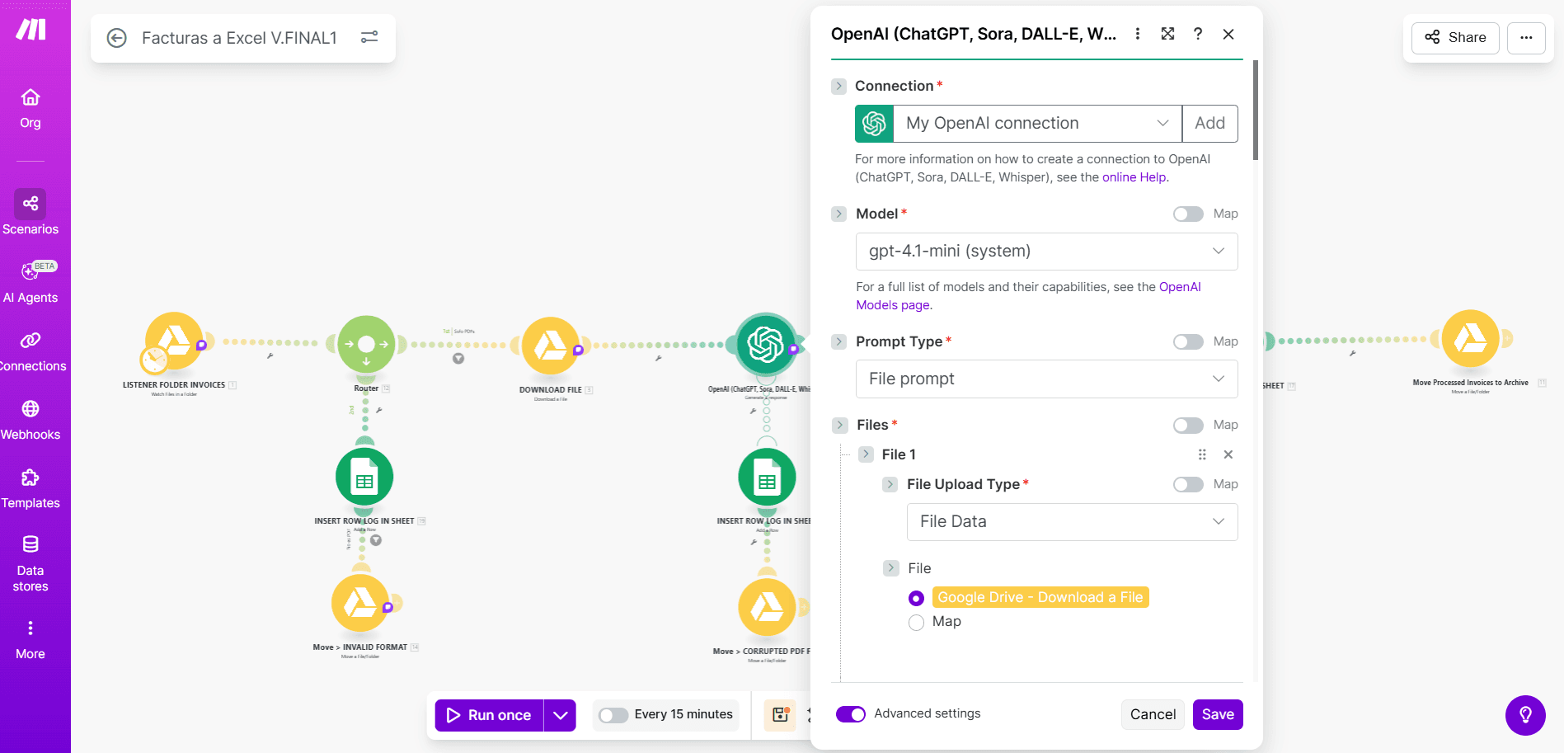Open the Move Processed Invoices to Archive module

[x=1469, y=339]
